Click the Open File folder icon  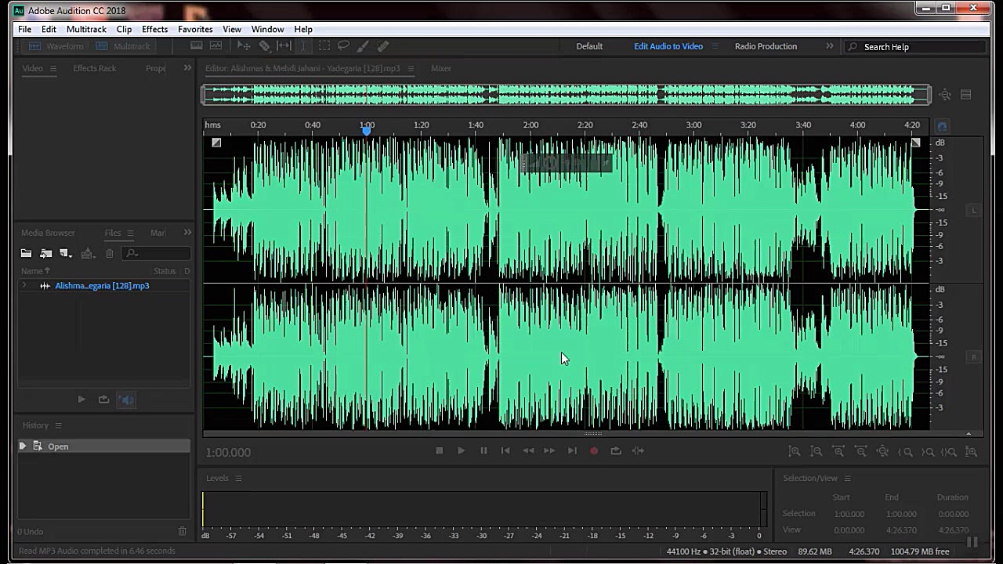point(26,253)
